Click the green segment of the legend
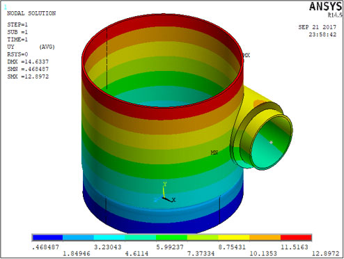 coord(171,237)
